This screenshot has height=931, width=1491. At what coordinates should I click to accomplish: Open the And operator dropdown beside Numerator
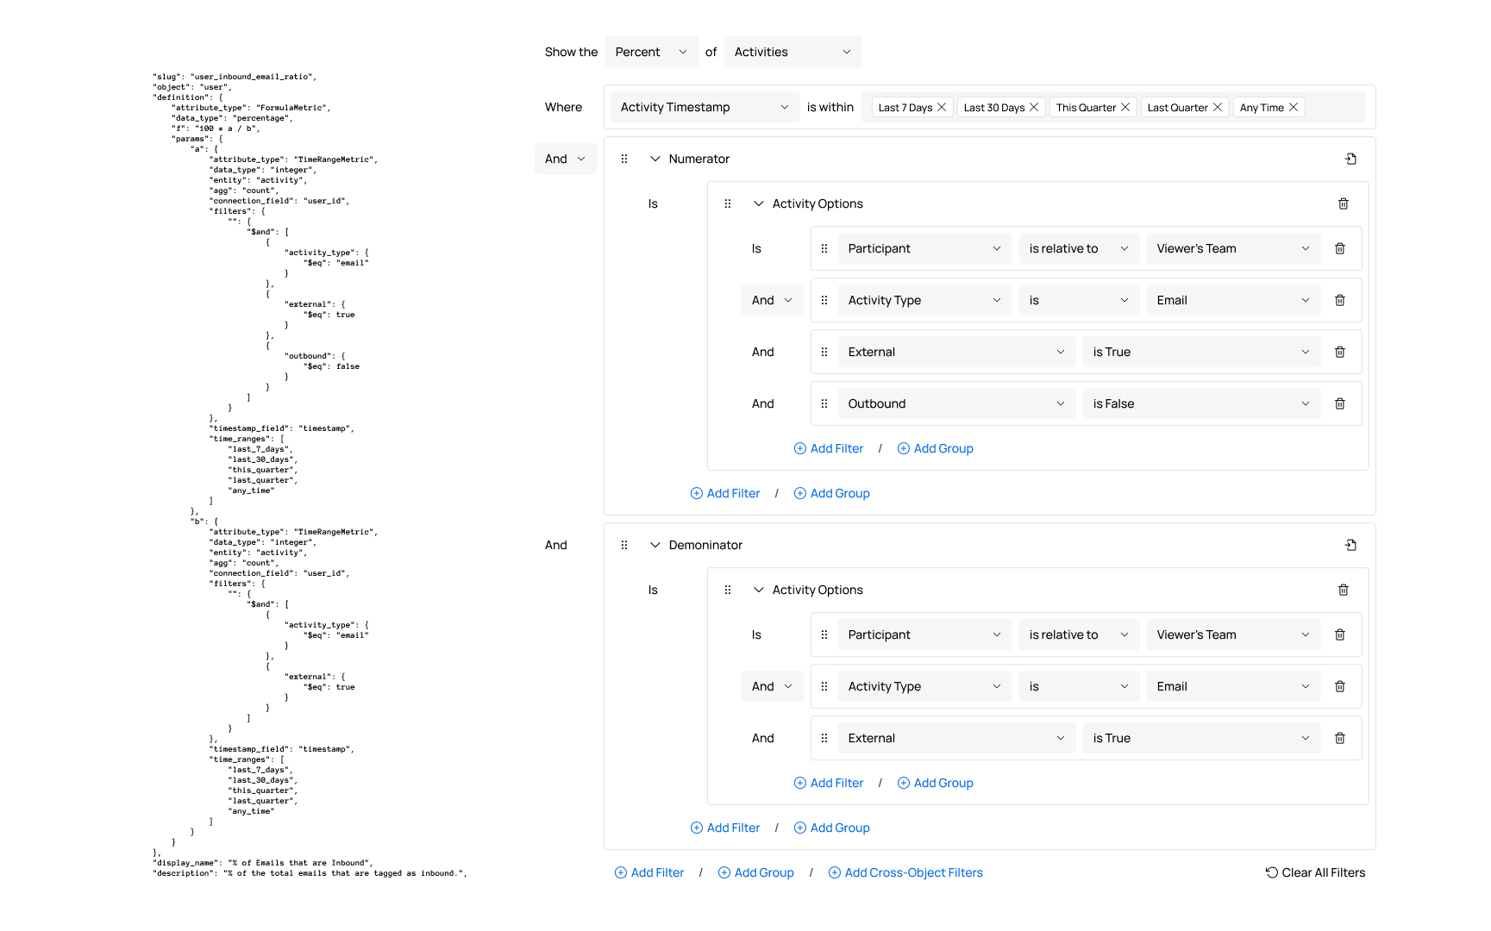click(565, 159)
